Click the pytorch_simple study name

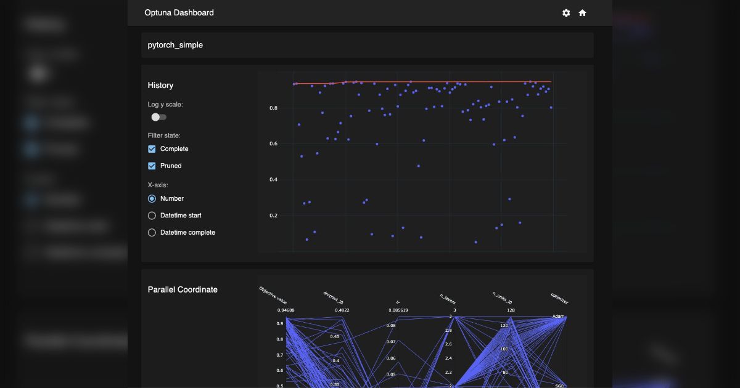175,45
